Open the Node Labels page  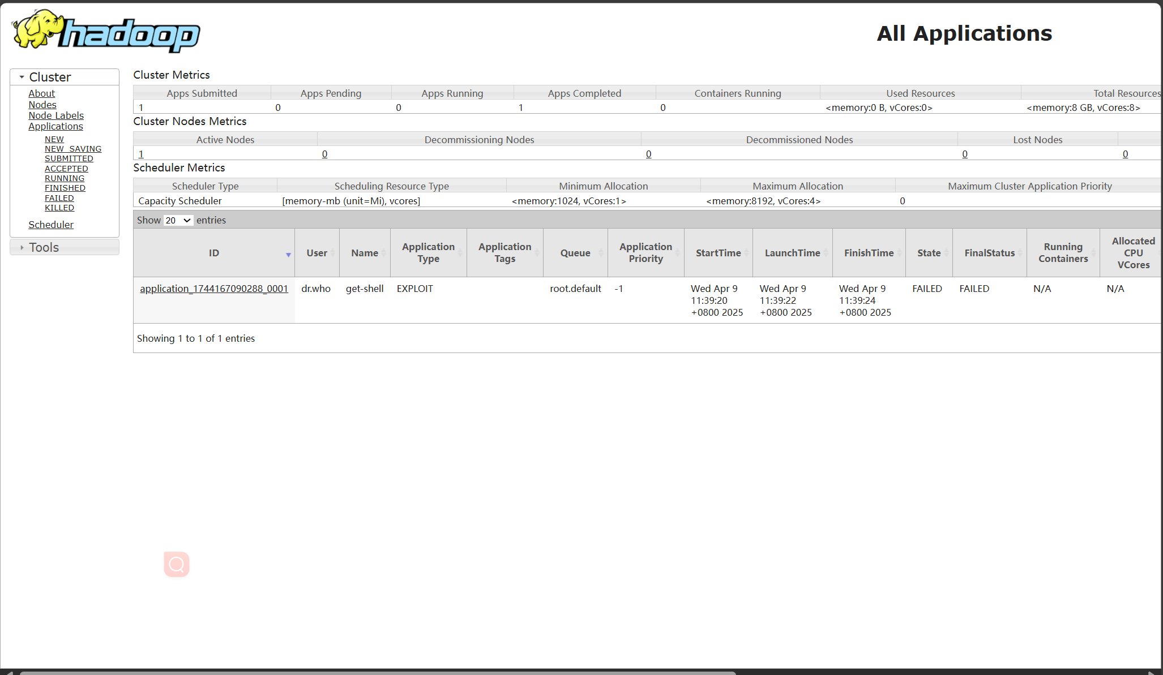[x=56, y=115]
